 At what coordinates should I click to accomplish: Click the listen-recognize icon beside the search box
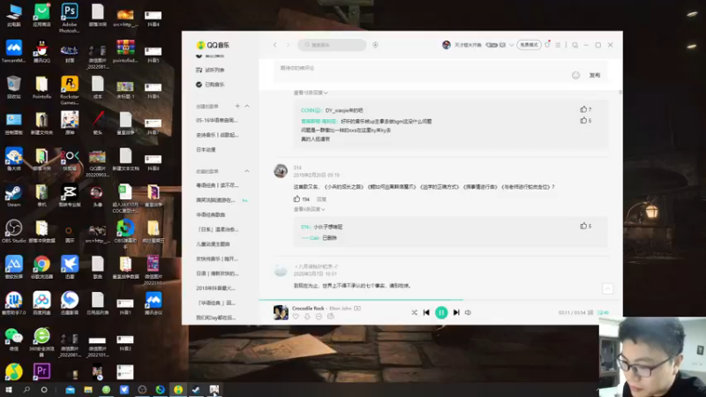coord(375,45)
